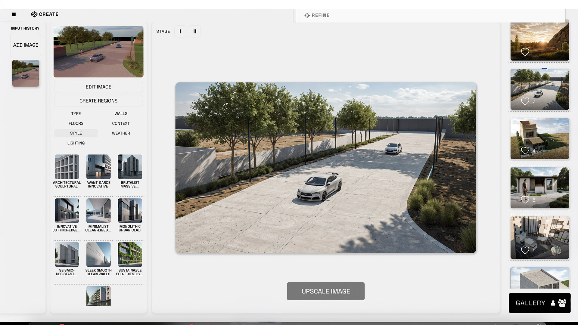Image resolution: width=578 pixels, height=325 pixels.
Task: Click heart icon on man standing render
Action: (x=525, y=200)
